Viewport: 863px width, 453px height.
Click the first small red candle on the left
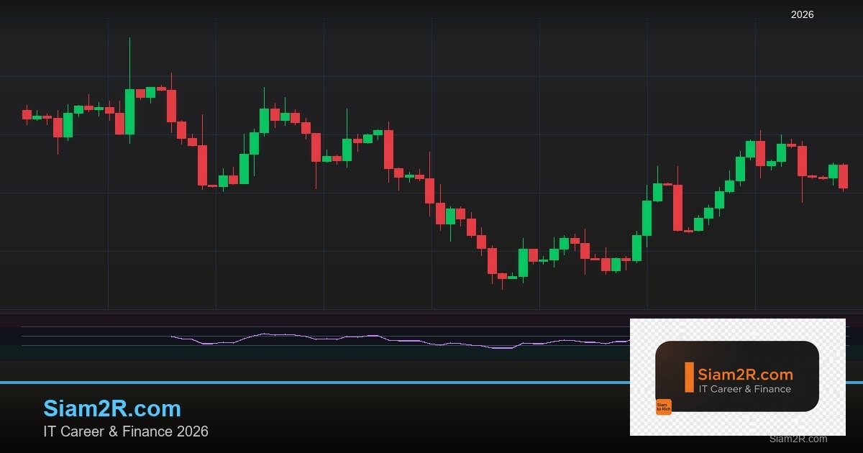point(25,114)
